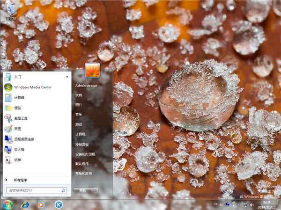
Task: Open Paint (画图) program
Action: click(x=17, y=129)
